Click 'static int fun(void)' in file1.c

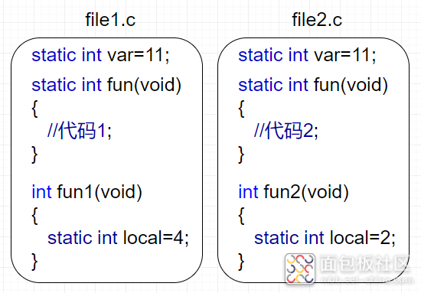(x=106, y=86)
